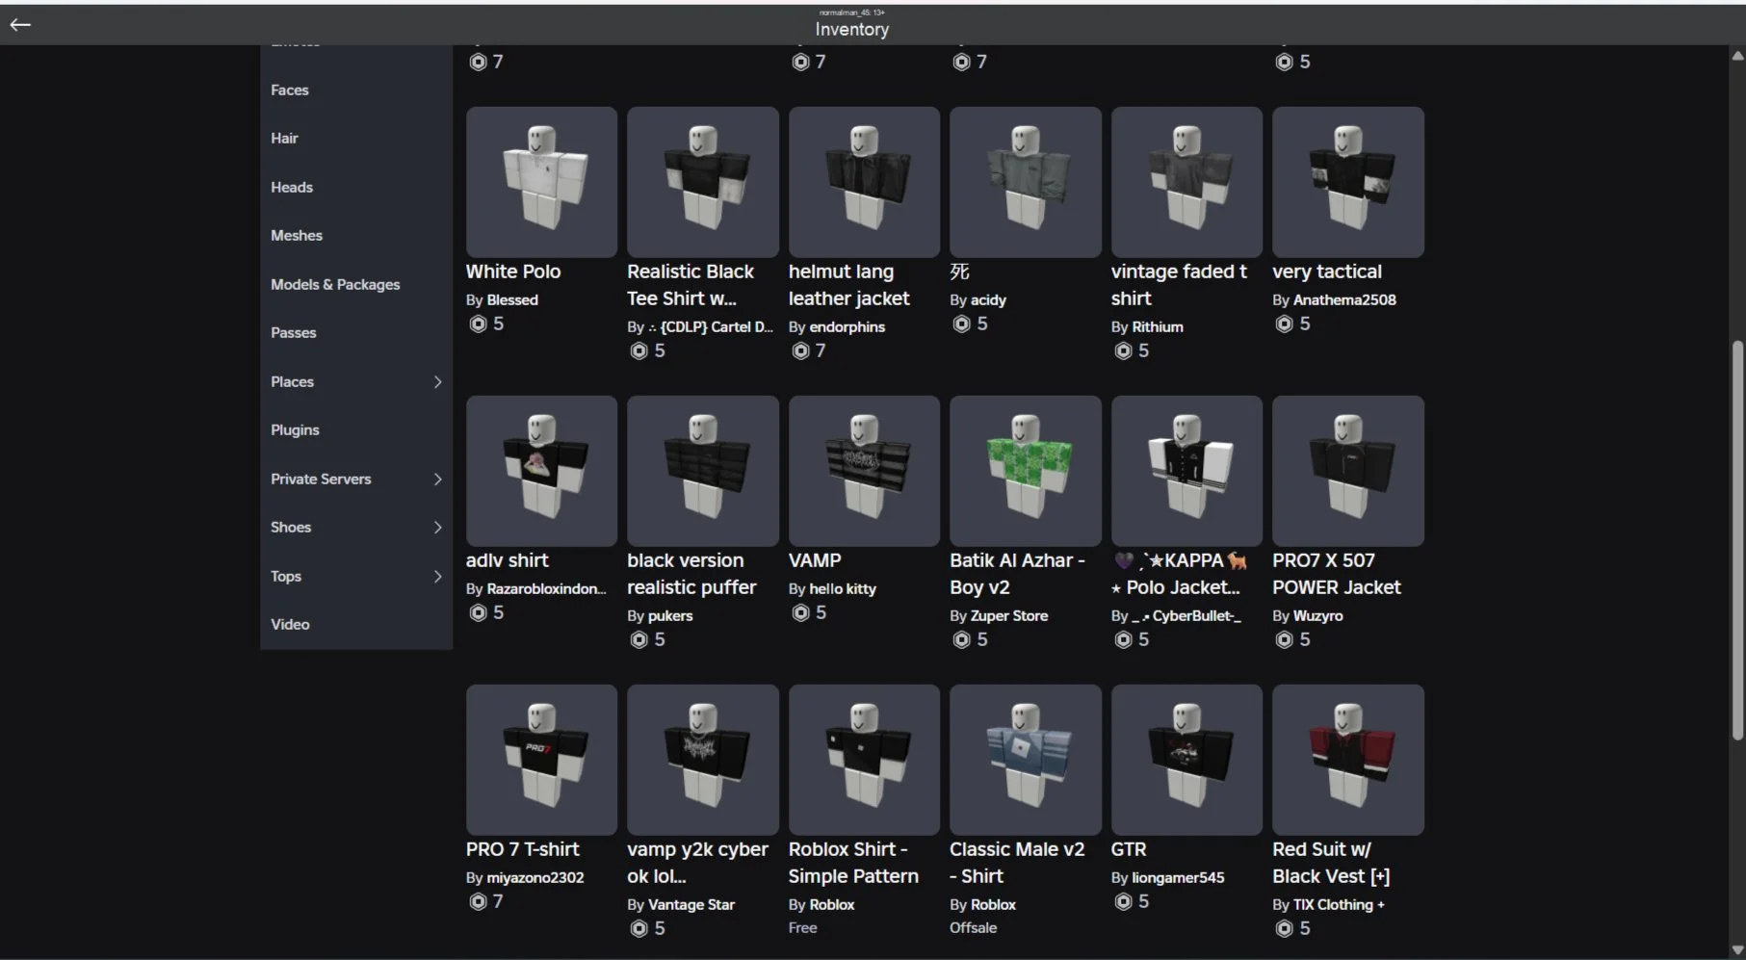Expand the Private Servers submenu arrow
Screen dimensions: 1746x960
(x=437, y=480)
